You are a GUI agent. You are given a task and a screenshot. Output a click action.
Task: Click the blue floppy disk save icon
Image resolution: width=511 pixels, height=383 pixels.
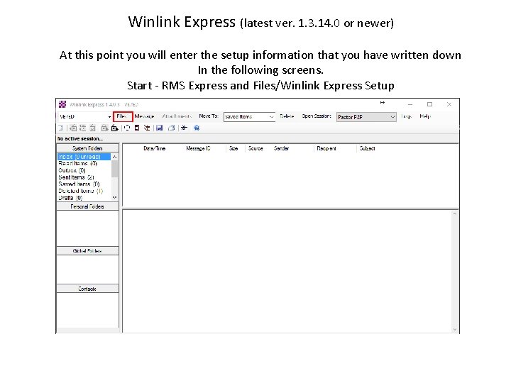160,128
